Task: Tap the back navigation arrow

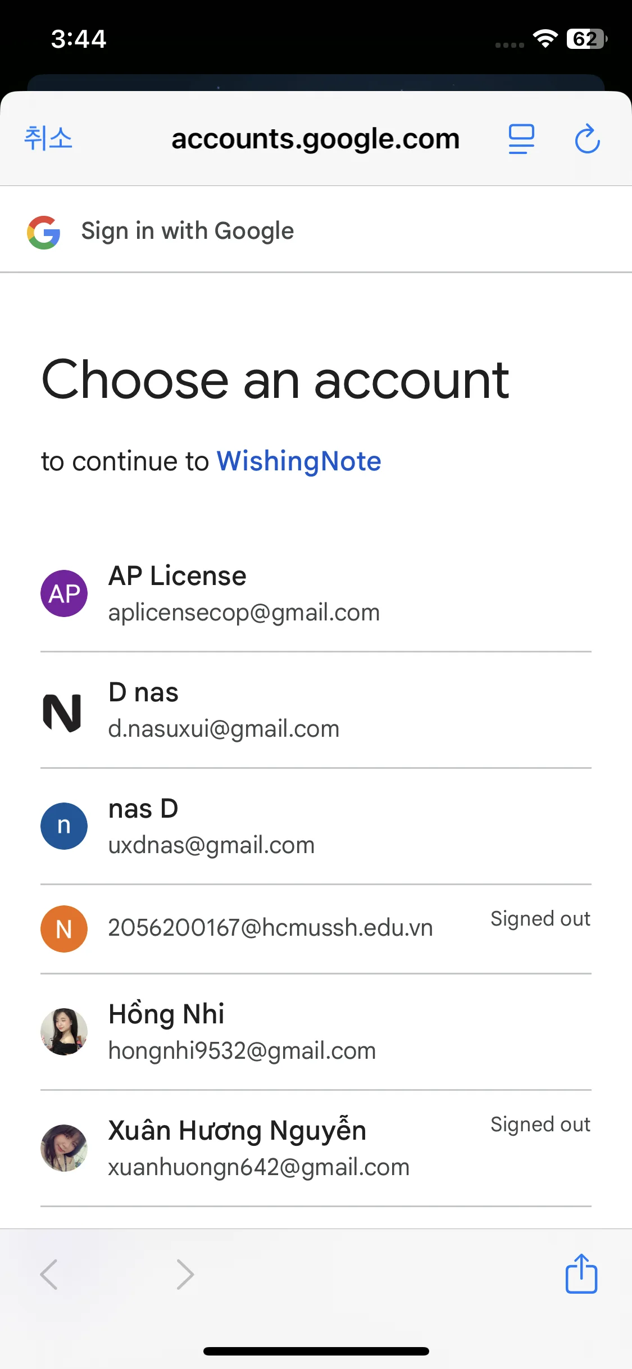Action: point(49,1274)
